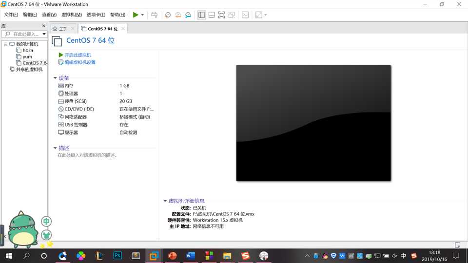Open Word from the taskbar
Image resolution: width=468 pixels, height=263 pixels.
[x=191, y=256]
